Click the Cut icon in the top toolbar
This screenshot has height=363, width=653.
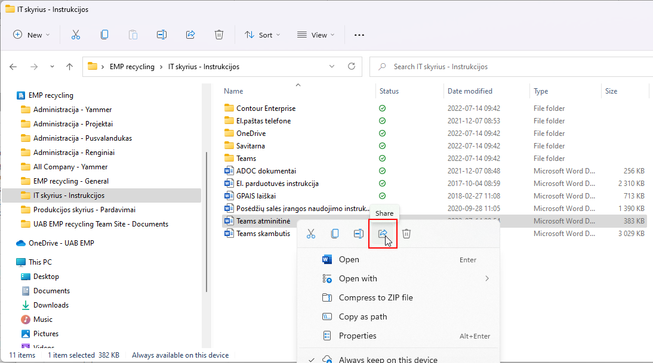[76, 35]
